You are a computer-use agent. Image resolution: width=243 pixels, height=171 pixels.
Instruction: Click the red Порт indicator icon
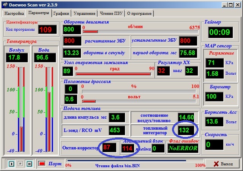pos(42,163)
